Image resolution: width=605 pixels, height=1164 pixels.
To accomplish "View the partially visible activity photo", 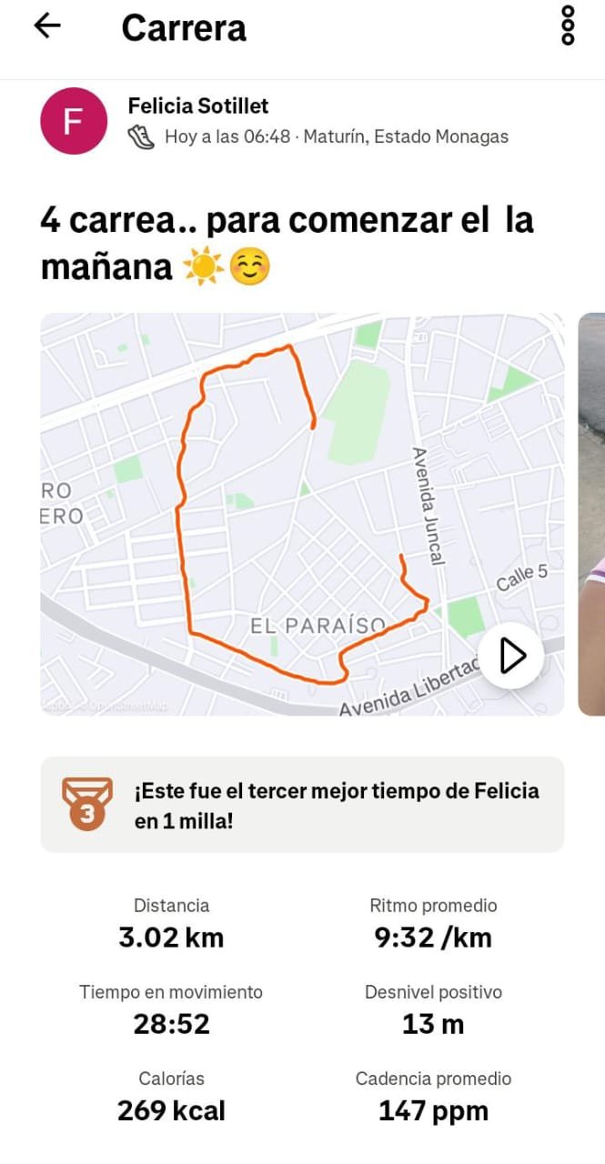I will pos(591,515).
